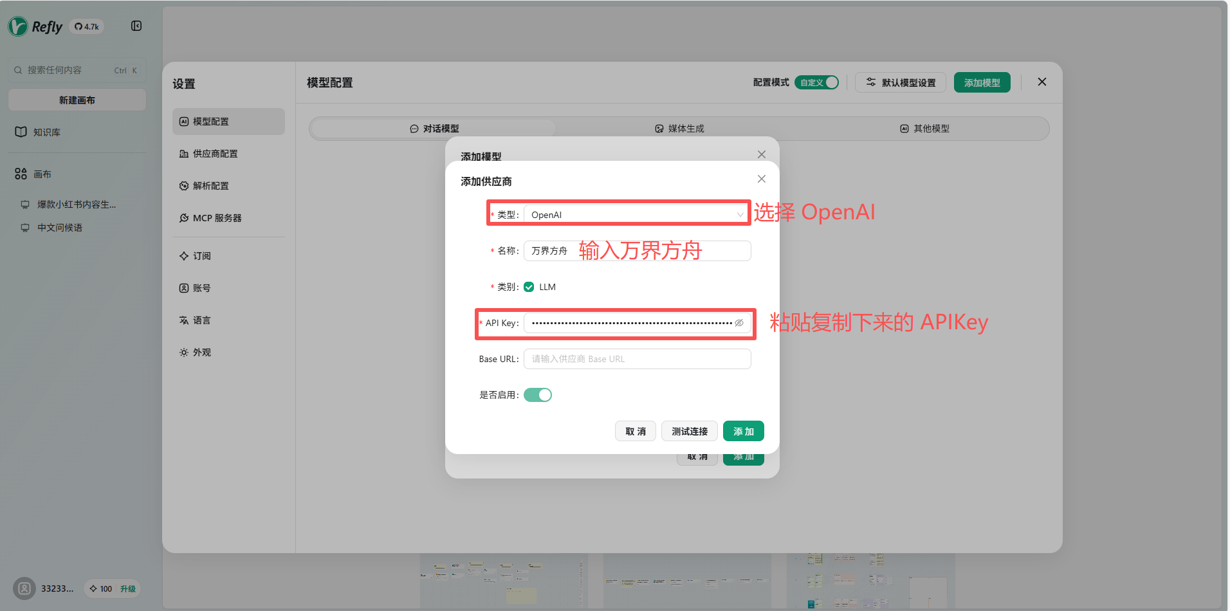Click the green 添加 button in the provider dialog
The width and height of the screenshot is (1230, 611).
click(x=743, y=432)
